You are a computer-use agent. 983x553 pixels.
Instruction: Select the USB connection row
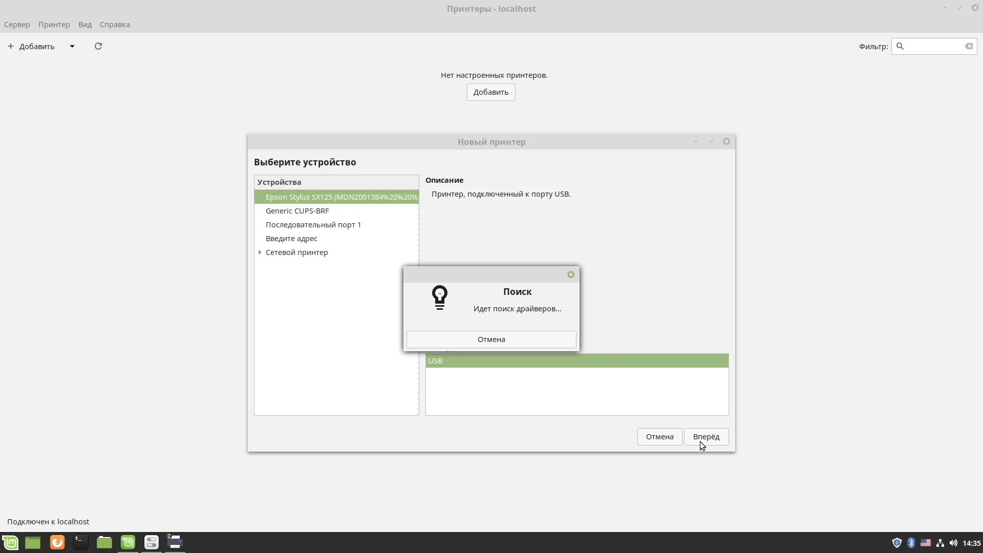576,361
